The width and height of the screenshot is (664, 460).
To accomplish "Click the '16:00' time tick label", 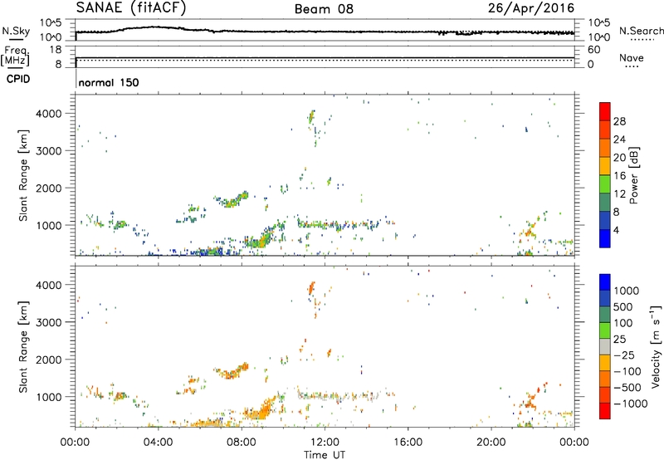I will [408, 443].
